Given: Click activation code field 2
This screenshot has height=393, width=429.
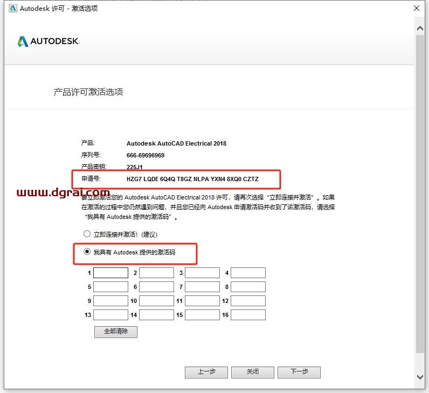Looking at the screenshot, I should pyautogui.click(x=156, y=273).
